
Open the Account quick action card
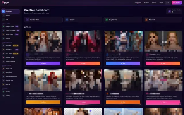(x=162, y=20)
